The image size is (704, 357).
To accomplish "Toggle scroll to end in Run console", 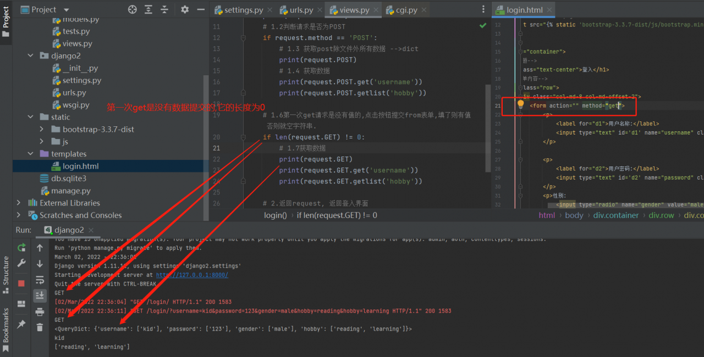I will [40, 295].
